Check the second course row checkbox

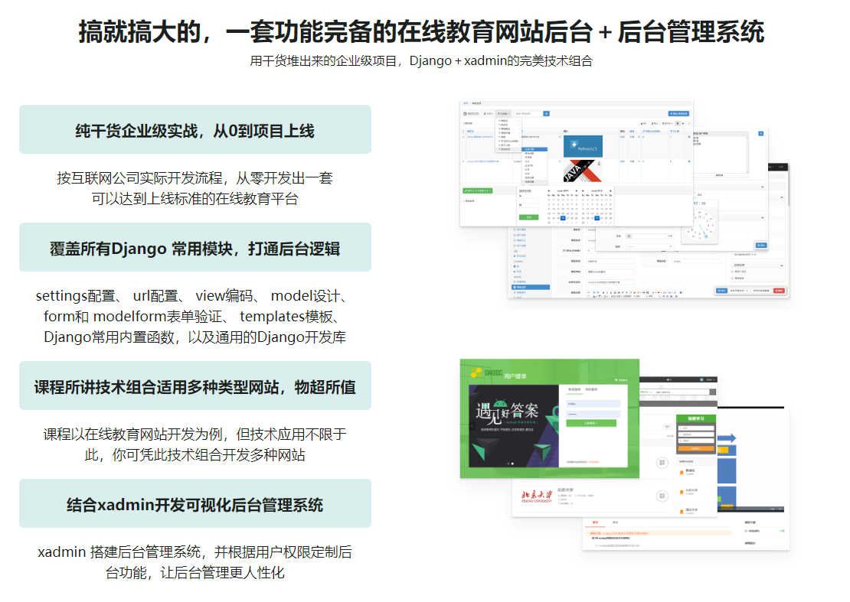[463, 161]
